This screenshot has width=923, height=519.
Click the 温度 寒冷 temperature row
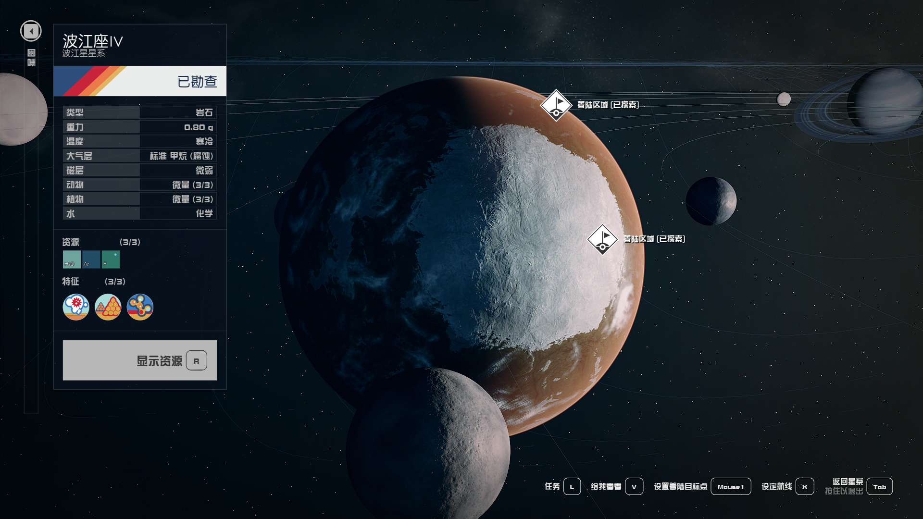point(140,141)
